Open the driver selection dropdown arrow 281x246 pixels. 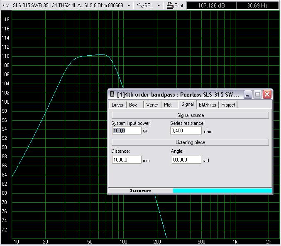click(x=129, y=5)
